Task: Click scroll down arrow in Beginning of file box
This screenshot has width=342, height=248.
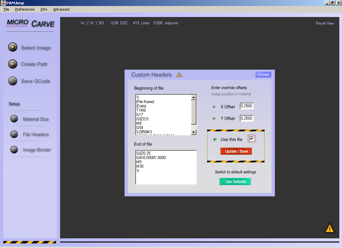Action: click(194, 132)
